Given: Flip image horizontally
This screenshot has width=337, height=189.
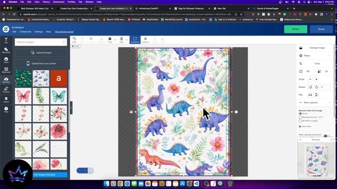Looking at the screenshot, I should click(x=310, y=94).
